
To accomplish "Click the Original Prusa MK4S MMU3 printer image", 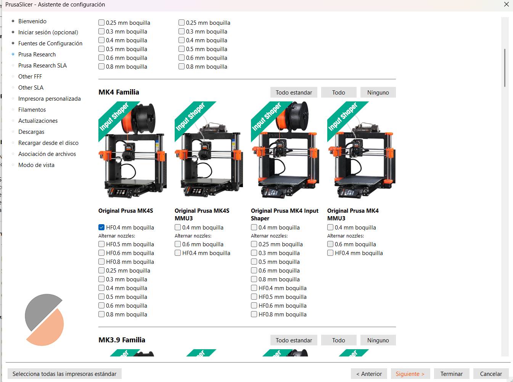I will (209, 150).
